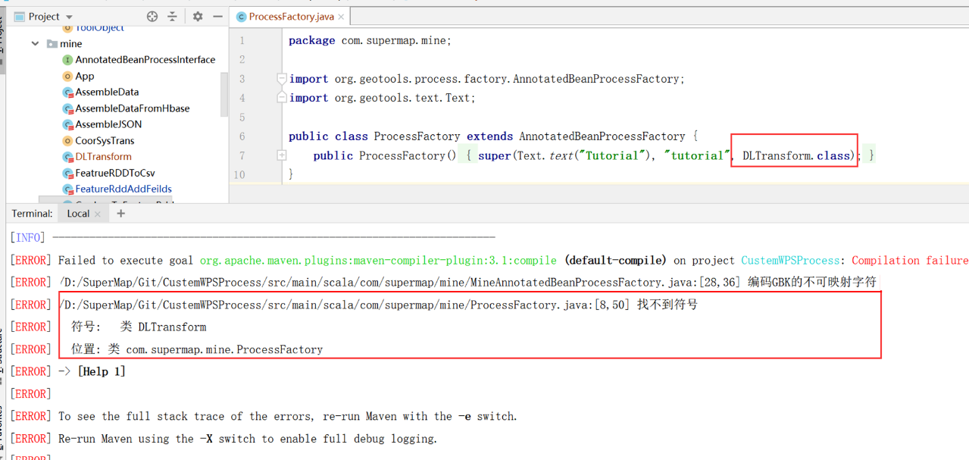Click the [Help 1] link in terminal
Screen dimensions: 969x460
coord(102,371)
